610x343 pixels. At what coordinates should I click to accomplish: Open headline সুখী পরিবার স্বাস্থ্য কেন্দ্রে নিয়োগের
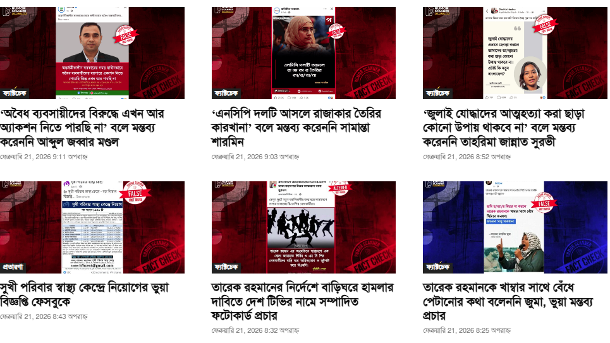[x=85, y=295]
